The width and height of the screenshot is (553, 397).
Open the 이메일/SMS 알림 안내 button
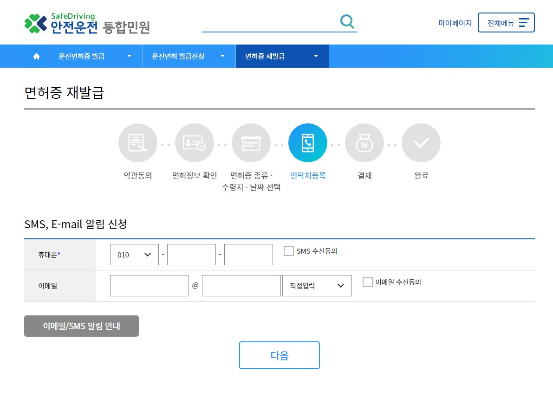pos(81,326)
